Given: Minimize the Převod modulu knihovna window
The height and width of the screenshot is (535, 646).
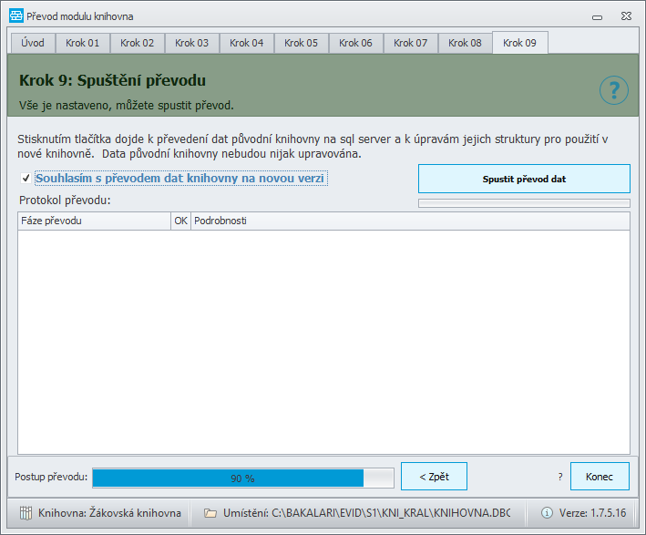Looking at the screenshot, I should pyautogui.click(x=597, y=17).
